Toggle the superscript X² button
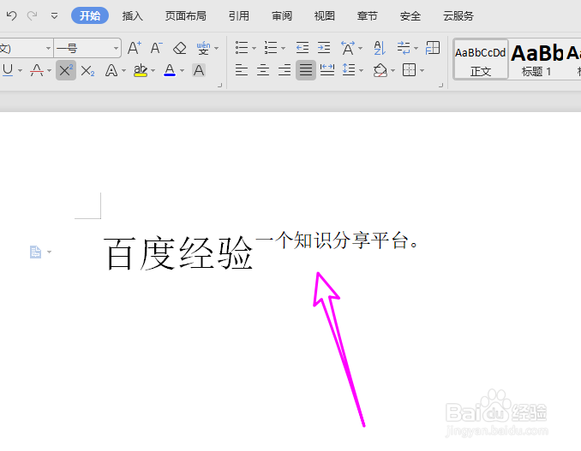Screen dimensions: 581x451 tap(66, 70)
